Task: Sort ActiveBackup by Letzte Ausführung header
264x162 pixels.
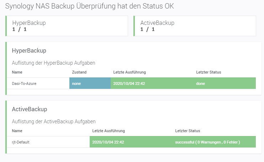Action: click(x=108, y=131)
